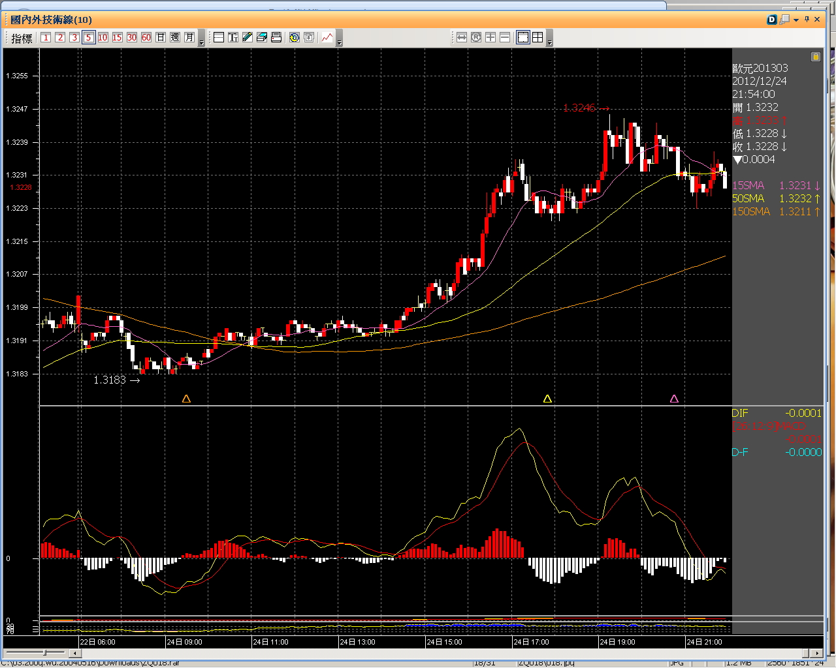Select the 5-minute timeframe button
Screen dimensions: 836x668
click(89, 38)
